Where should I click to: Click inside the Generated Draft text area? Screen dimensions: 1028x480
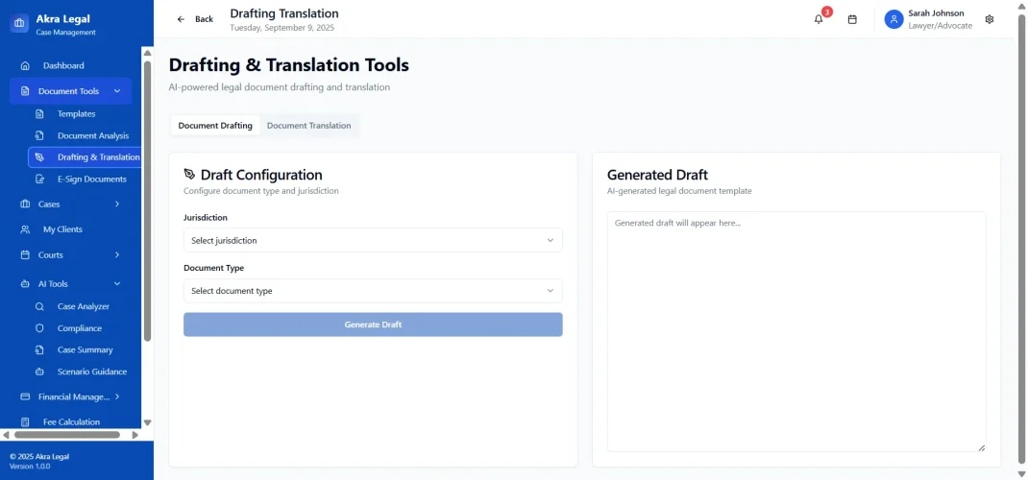796,331
